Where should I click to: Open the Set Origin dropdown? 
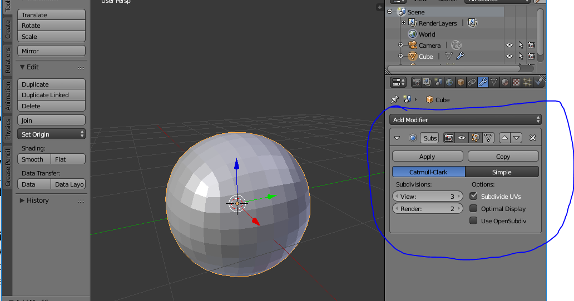[51, 134]
